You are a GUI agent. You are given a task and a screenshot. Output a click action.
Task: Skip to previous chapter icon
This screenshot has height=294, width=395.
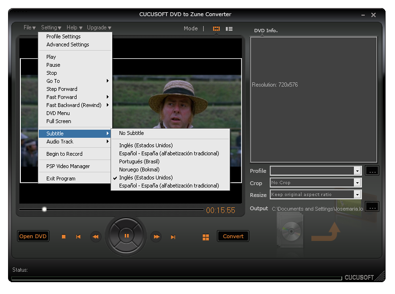click(78, 236)
